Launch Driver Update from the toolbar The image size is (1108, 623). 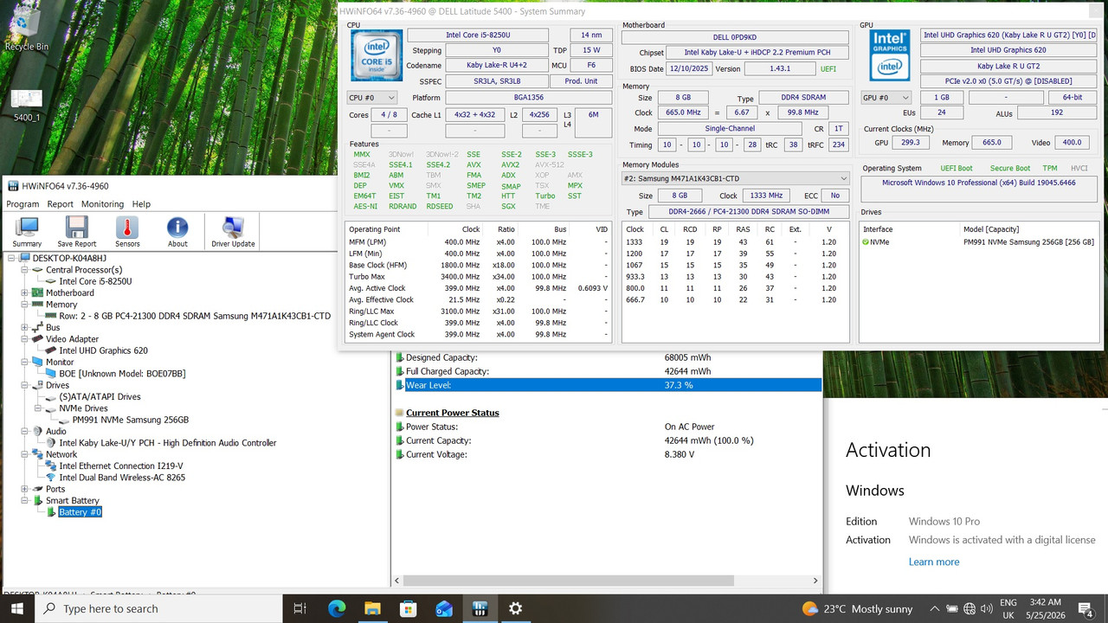click(233, 231)
